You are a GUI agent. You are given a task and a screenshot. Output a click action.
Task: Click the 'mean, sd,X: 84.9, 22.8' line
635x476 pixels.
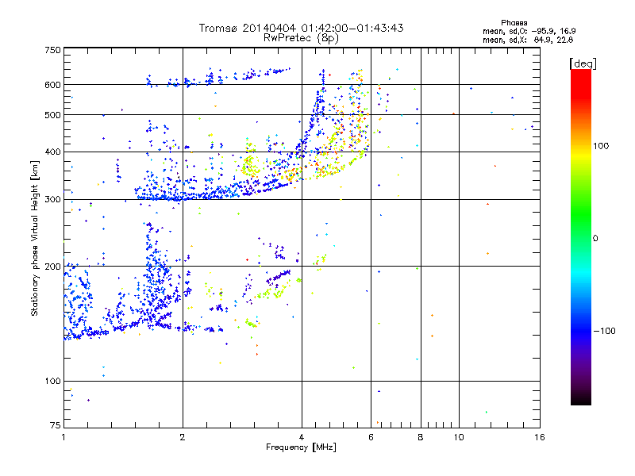coord(528,40)
